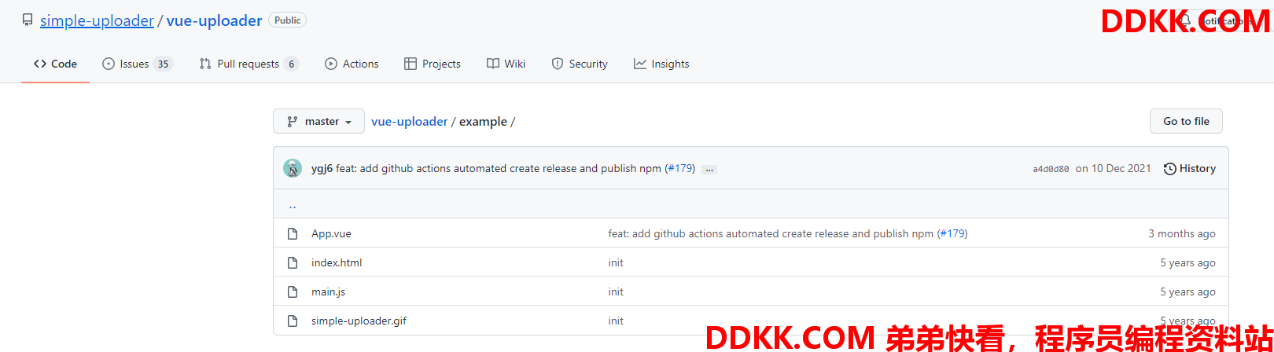Go up to the parent directory (..)
The height and width of the screenshot is (352, 1274).
coord(293,205)
